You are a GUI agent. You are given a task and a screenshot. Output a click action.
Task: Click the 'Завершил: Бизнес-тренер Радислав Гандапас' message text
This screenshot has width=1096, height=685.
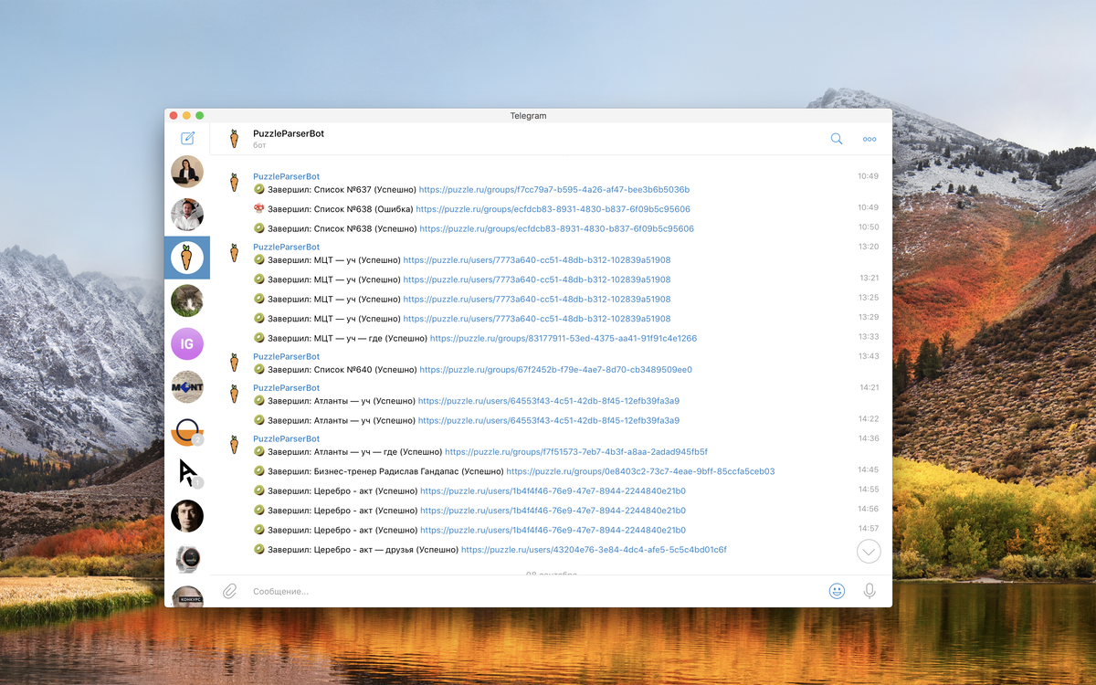coord(385,472)
